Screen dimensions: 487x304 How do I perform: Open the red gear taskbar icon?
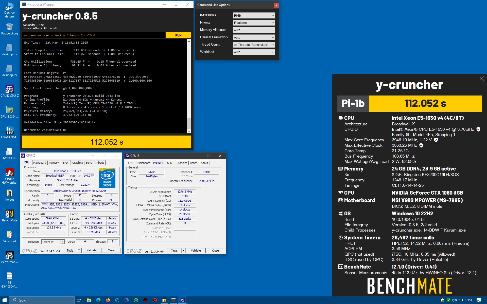click(x=155, y=300)
